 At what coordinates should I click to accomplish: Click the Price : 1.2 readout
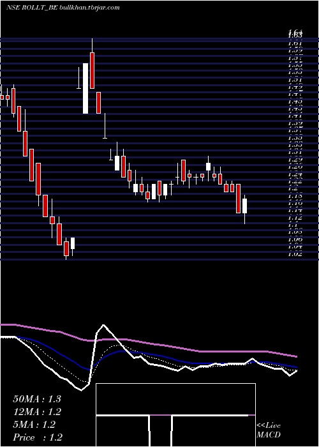click(38, 437)
